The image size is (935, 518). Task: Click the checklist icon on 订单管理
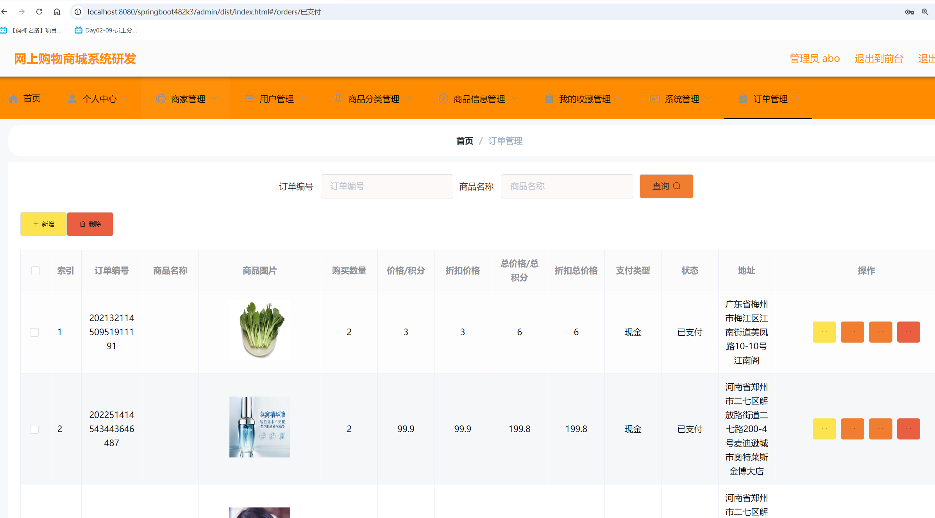pos(743,98)
